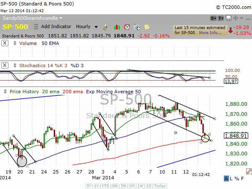Select the 3M range tab
Image resolution: width=252 pixels, height=189 pixels.
point(123,186)
